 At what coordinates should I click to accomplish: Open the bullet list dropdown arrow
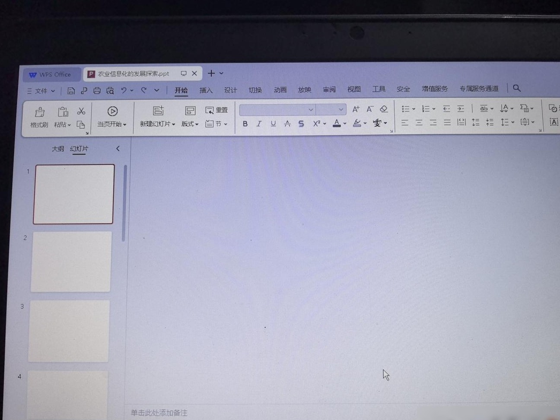(414, 109)
